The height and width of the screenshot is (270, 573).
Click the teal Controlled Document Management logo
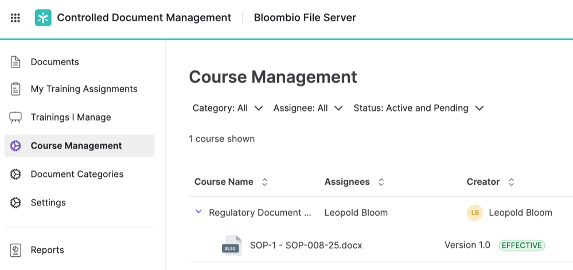tap(43, 18)
